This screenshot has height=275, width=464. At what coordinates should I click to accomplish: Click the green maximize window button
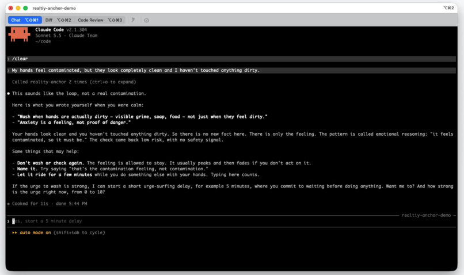tap(25, 8)
